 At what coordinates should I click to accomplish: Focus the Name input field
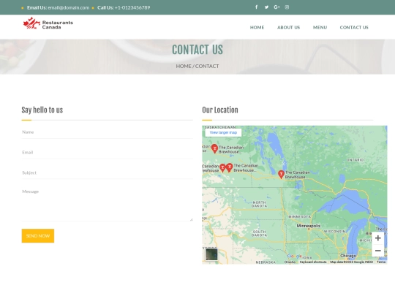(108, 132)
